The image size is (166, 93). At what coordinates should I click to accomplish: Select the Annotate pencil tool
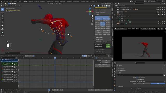tap(2, 29)
